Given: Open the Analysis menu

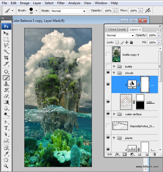Looking at the screenshot, I should click(74, 3).
